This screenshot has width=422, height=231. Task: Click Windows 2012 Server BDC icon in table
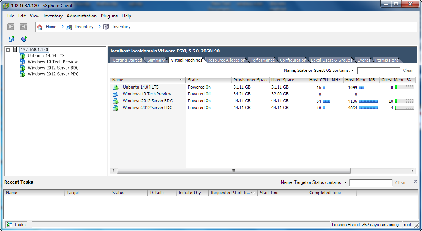[116, 101]
